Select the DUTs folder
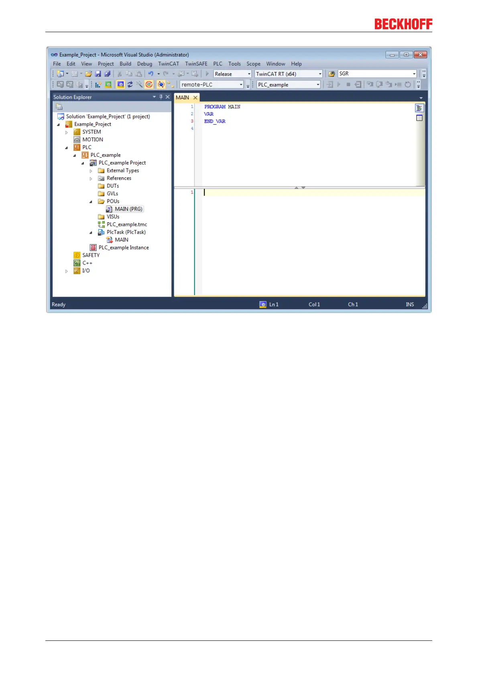The width and height of the screenshot is (478, 677). click(108, 186)
